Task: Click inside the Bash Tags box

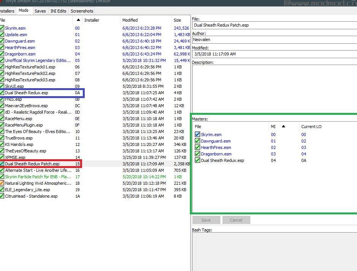Action: 274,252
